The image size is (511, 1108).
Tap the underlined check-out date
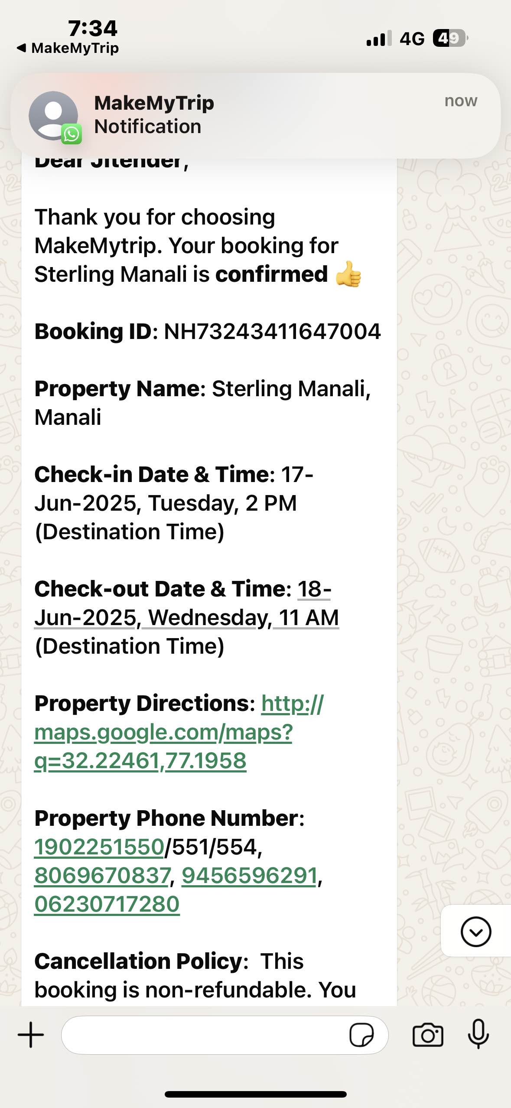pos(186,617)
